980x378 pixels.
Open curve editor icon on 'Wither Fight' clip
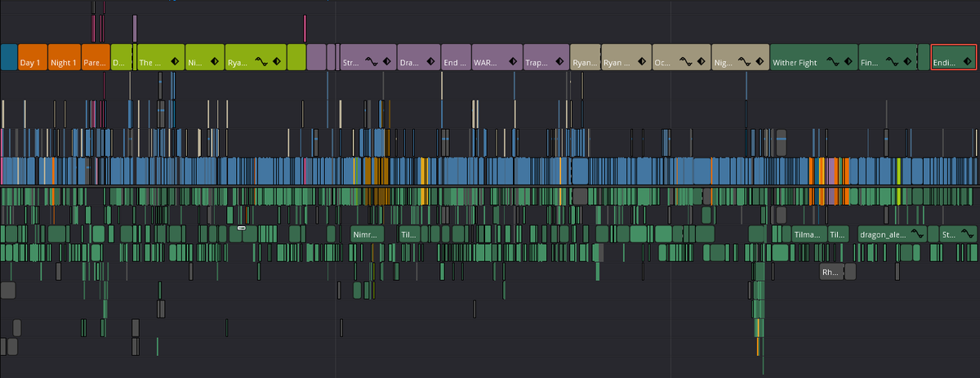click(834, 62)
